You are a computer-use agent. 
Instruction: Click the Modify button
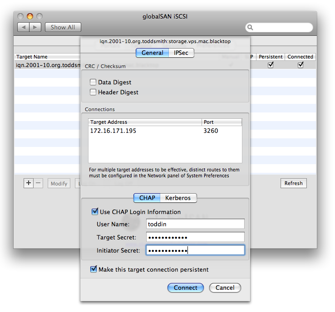pos(59,183)
